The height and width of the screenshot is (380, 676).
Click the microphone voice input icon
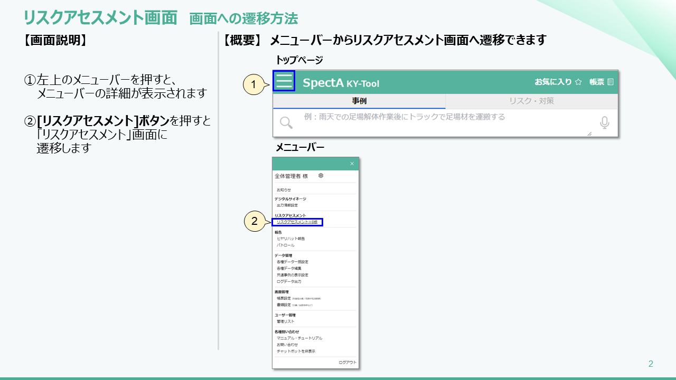click(604, 123)
